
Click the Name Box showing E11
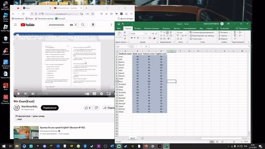coord(123,46)
